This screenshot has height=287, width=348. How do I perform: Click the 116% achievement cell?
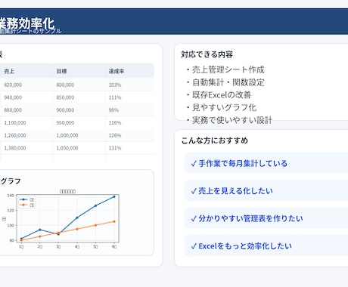tap(115, 122)
